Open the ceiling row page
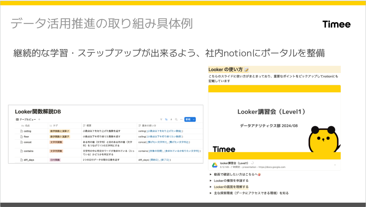 pyautogui.click(x=27, y=131)
